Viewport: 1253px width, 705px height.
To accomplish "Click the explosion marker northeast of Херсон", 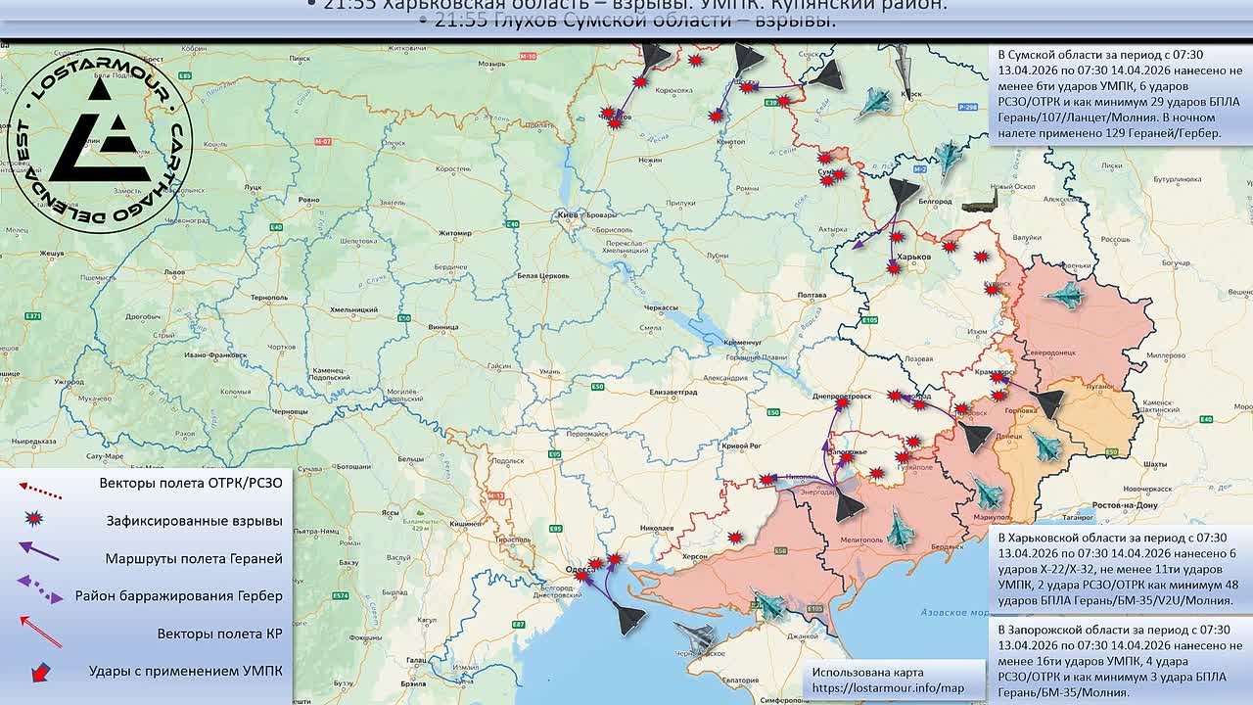I will click(736, 537).
